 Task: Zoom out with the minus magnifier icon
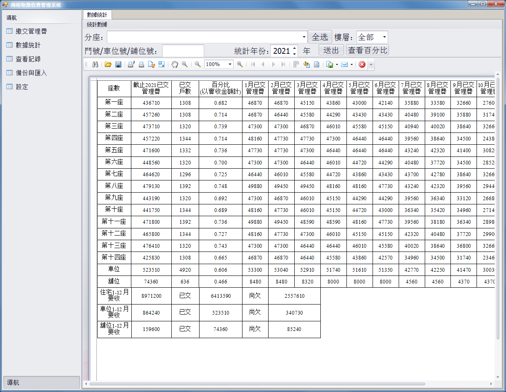(197, 64)
